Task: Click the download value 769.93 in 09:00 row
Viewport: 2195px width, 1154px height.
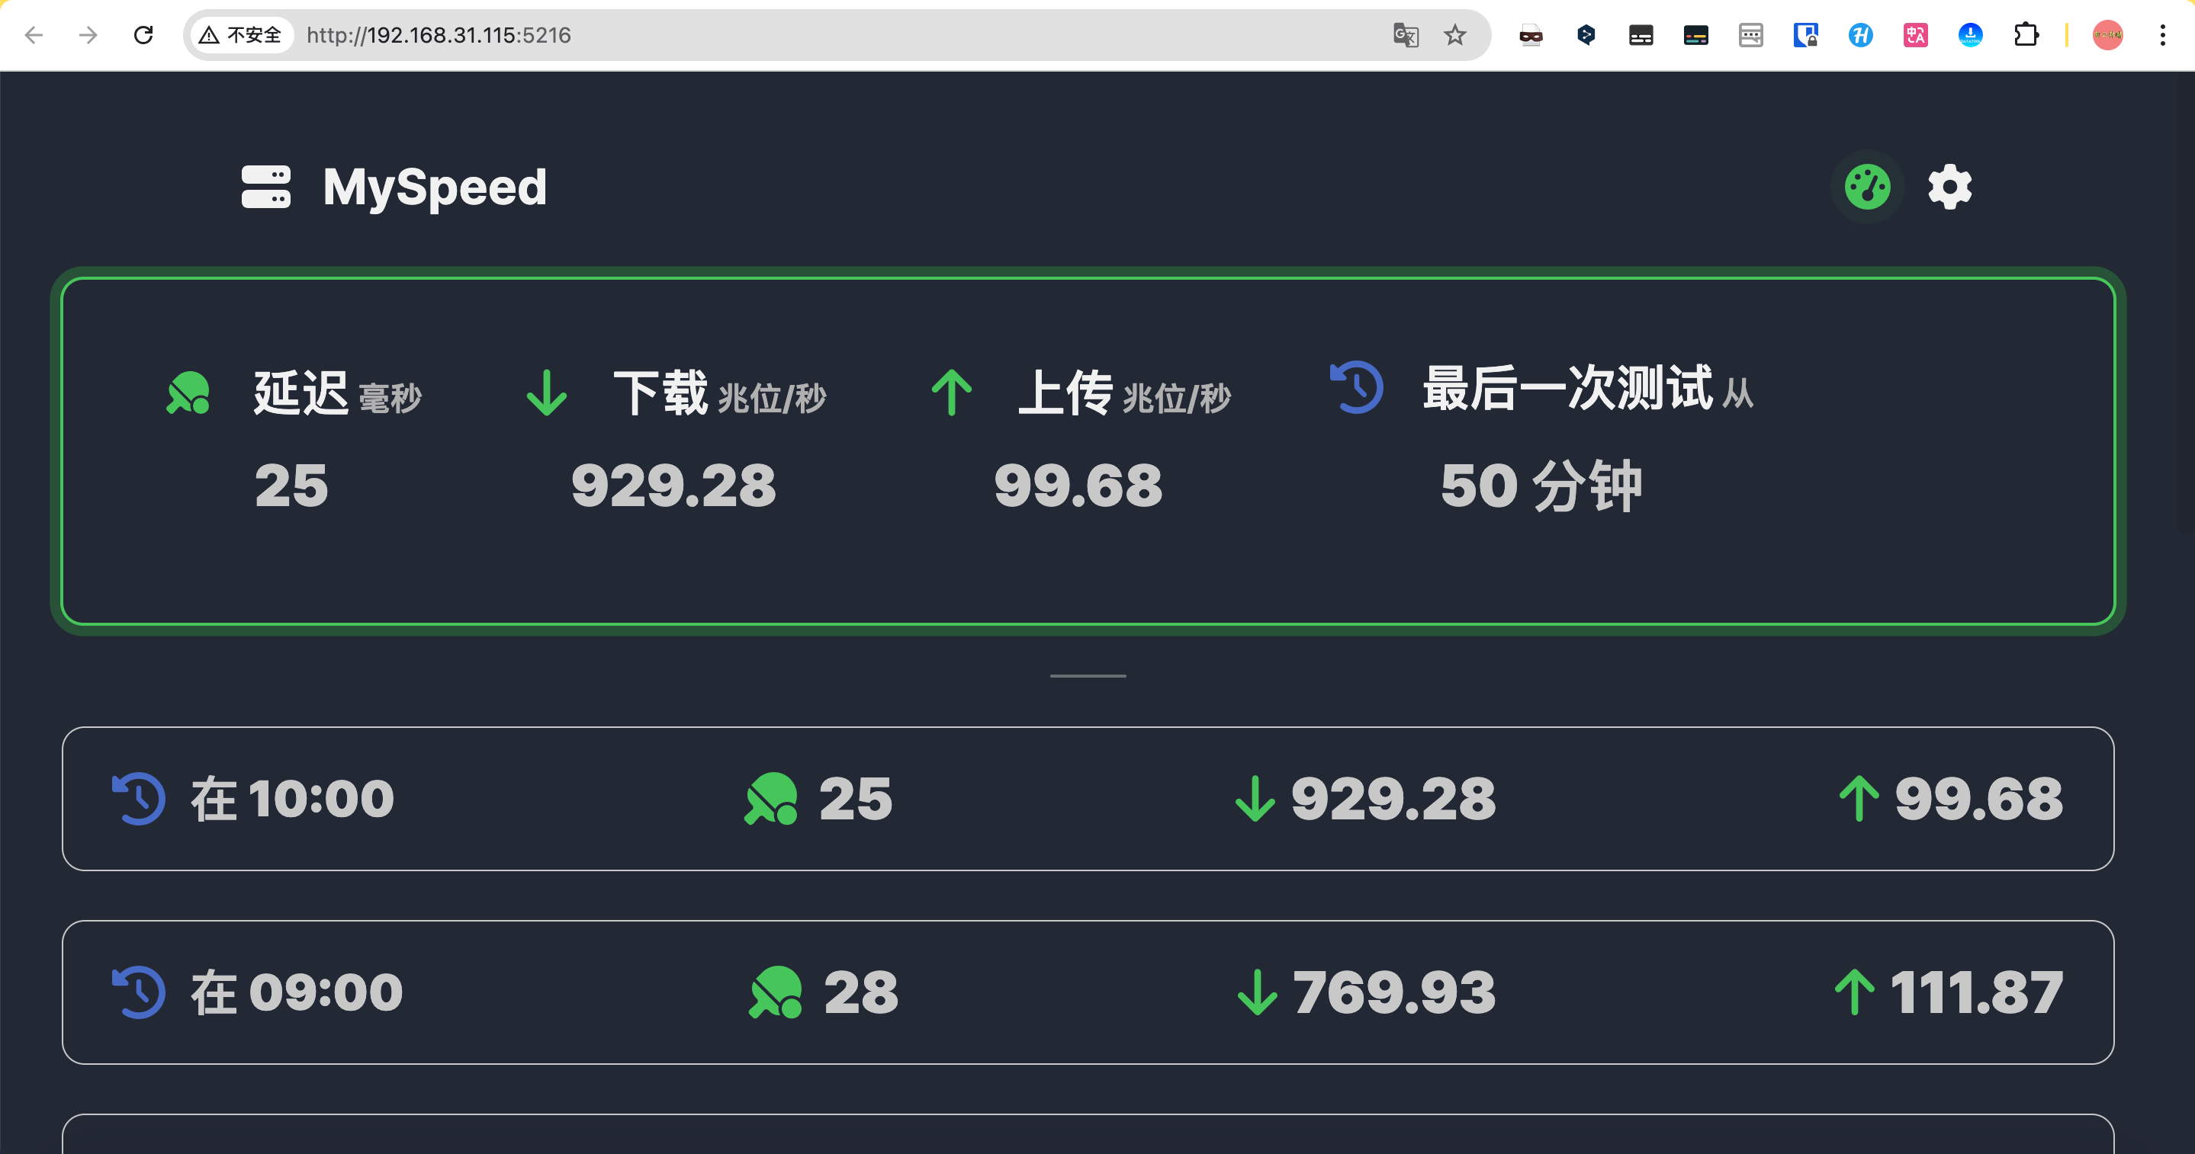Action: (x=1394, y=992)
